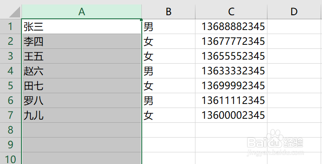Select row 4 header
The image size is (322, 164).
tap(11, 71)
